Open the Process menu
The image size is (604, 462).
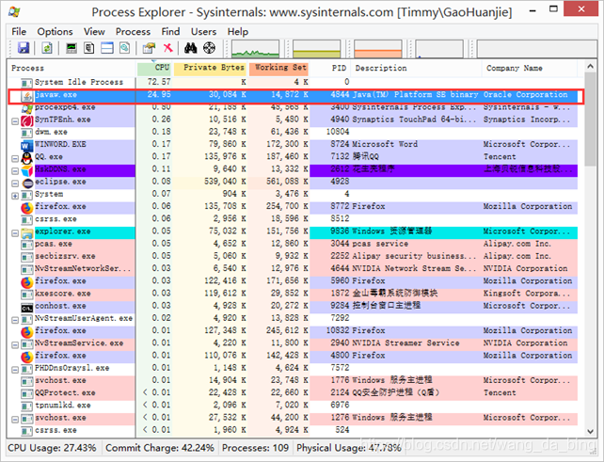tap(133, 32)
